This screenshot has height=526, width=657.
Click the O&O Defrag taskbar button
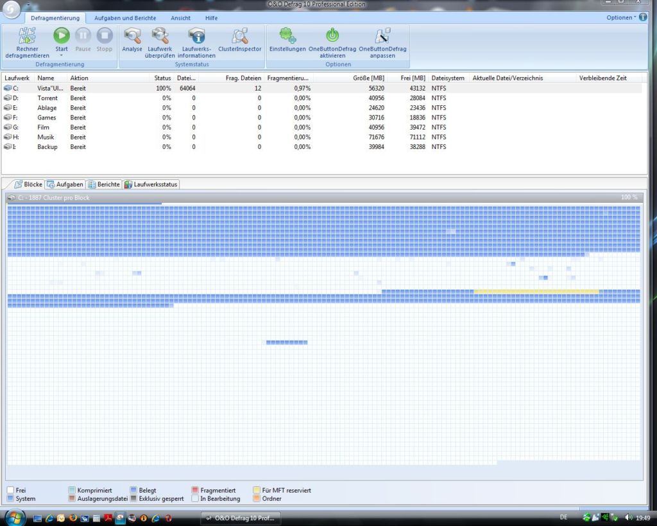[x=241, y=518]
